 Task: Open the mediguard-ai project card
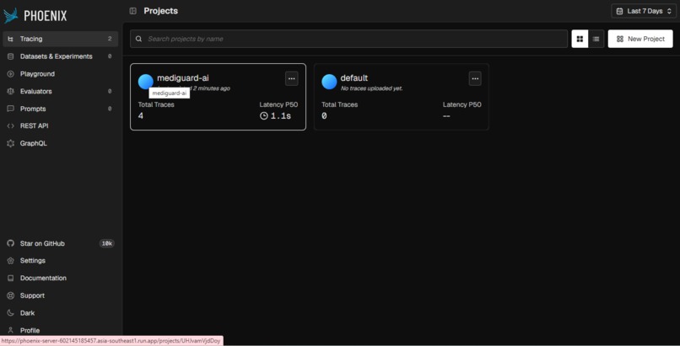pos(219,97)
